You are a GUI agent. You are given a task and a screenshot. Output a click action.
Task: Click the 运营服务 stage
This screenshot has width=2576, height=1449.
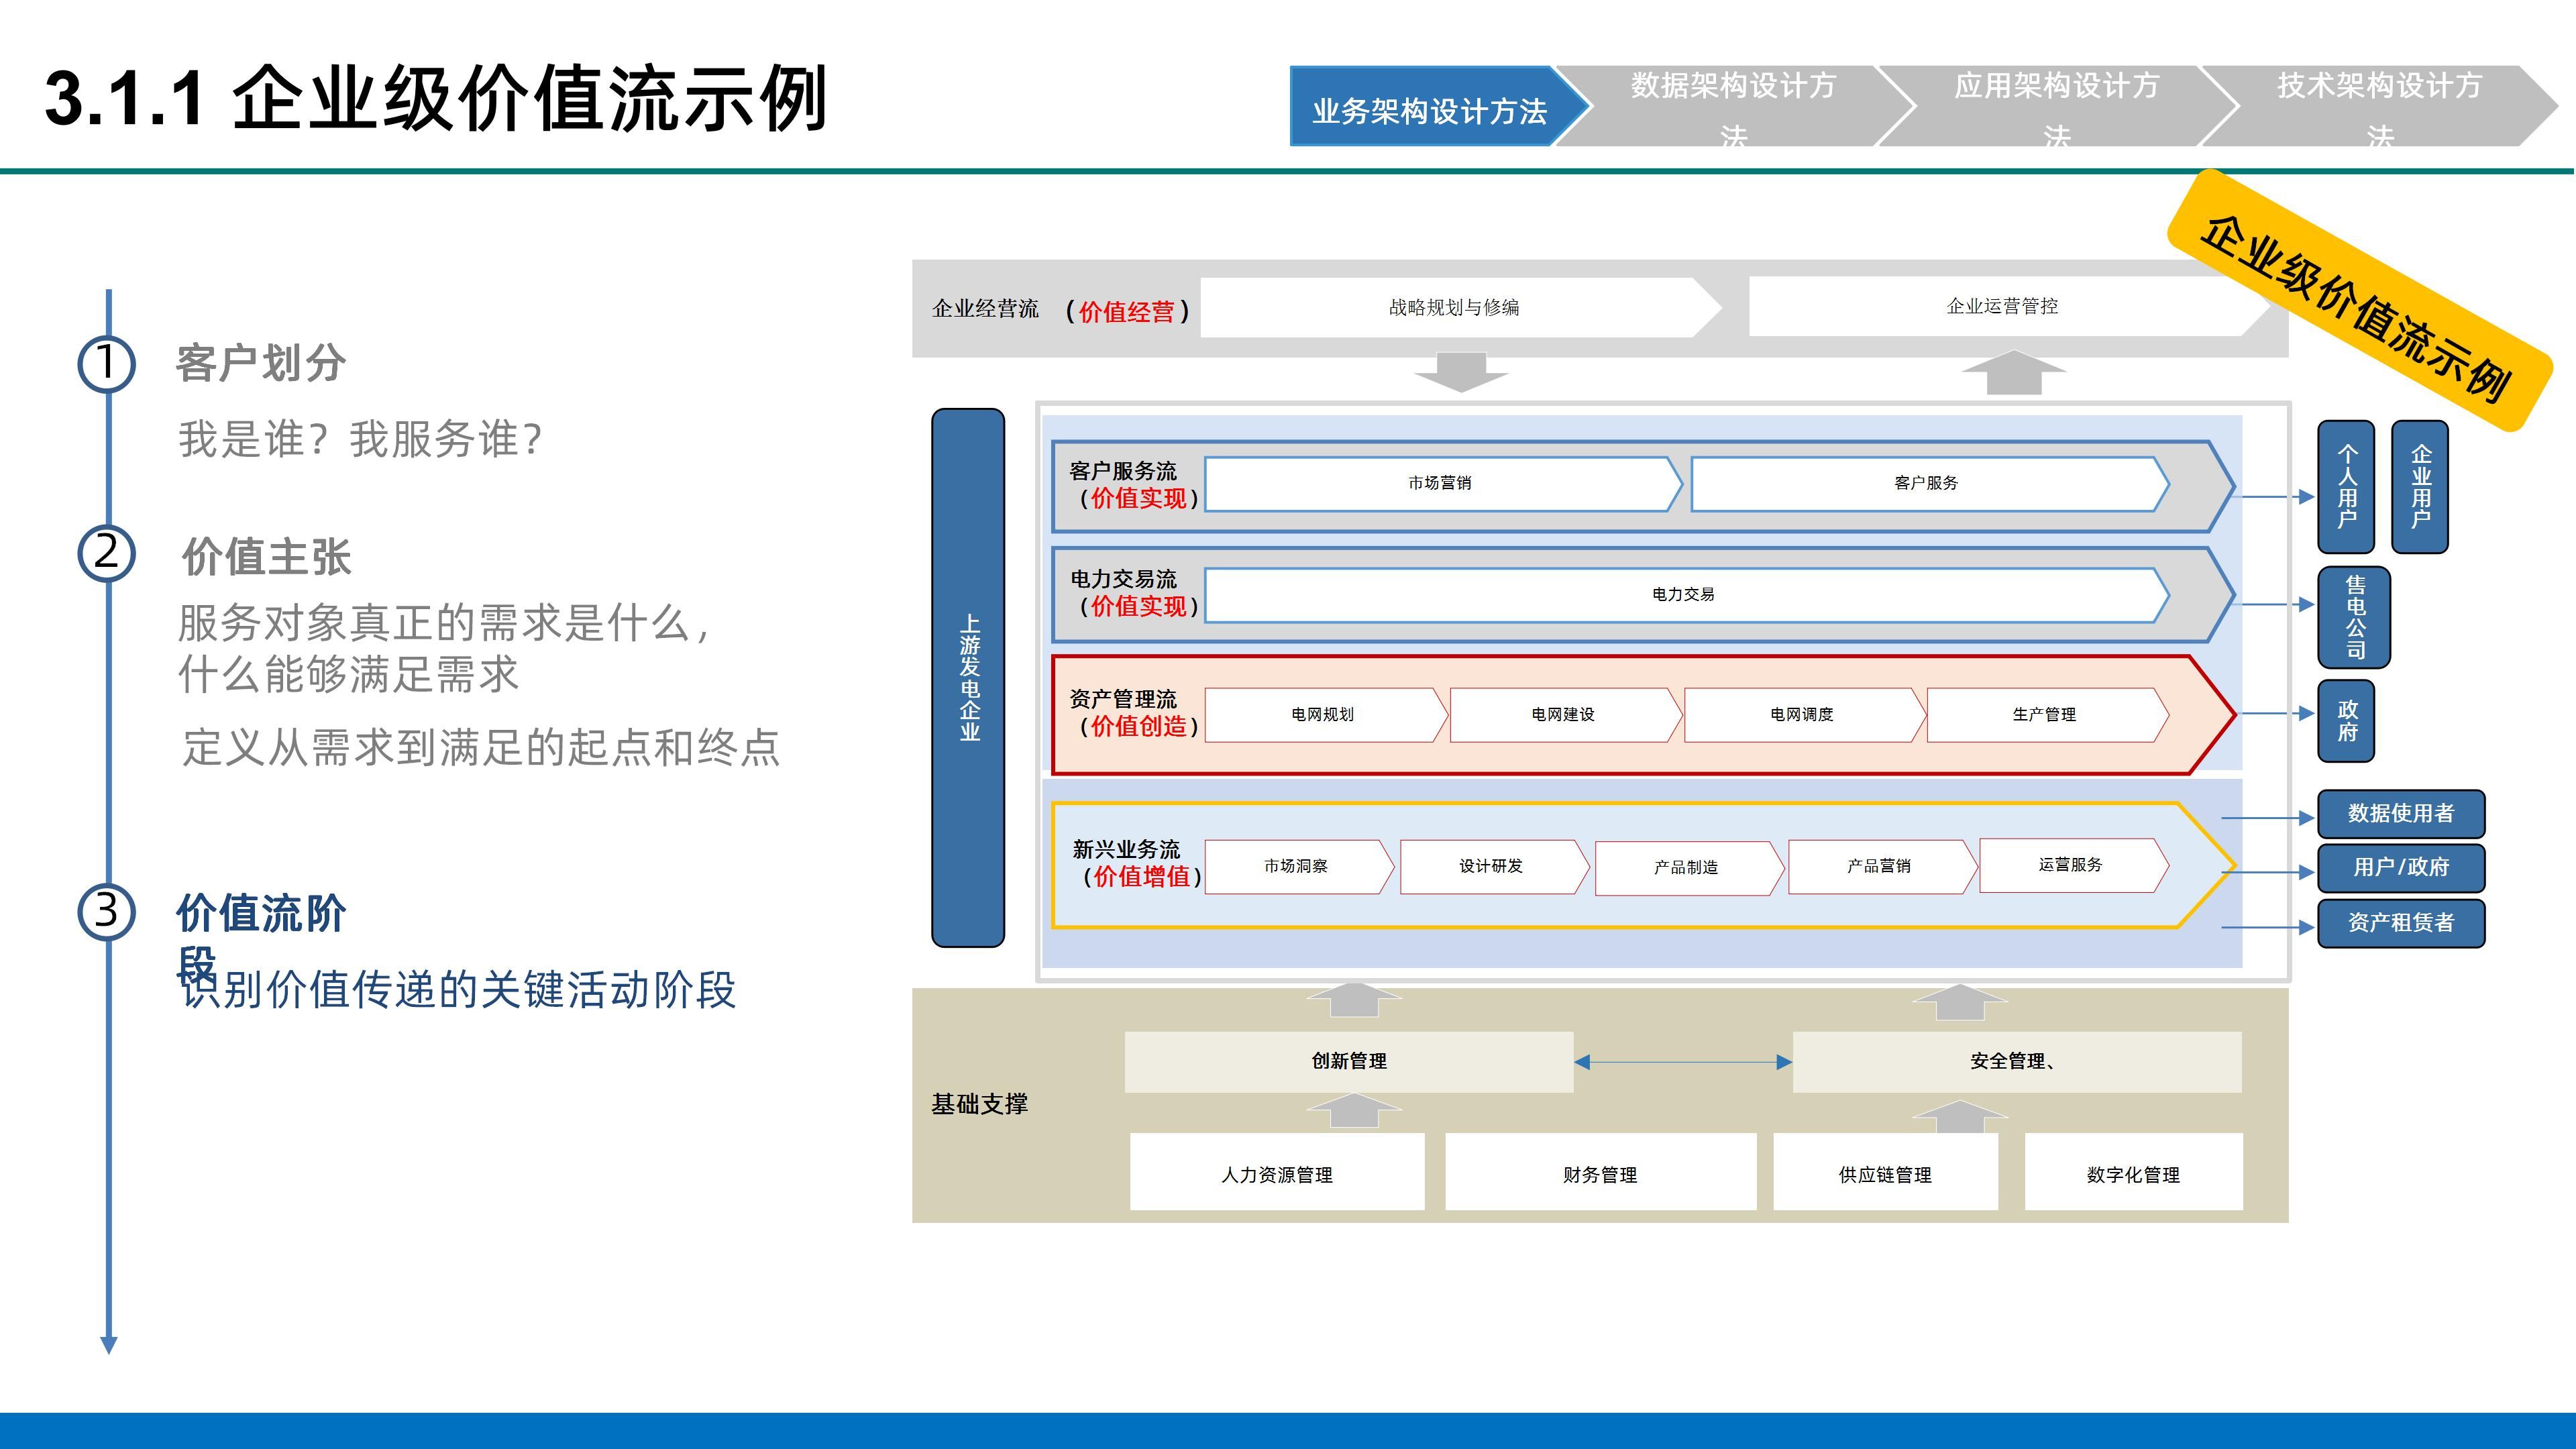click(2074, 865)
